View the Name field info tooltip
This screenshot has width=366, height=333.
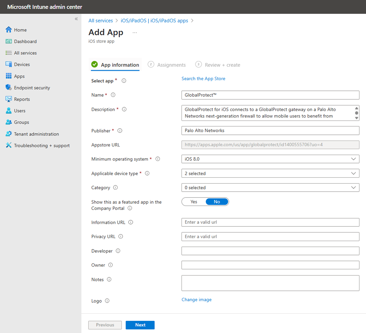(x=113, y=95)
